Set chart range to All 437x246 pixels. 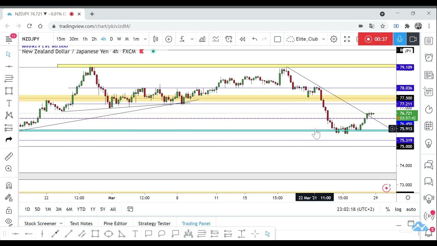[x=113, y=209]
